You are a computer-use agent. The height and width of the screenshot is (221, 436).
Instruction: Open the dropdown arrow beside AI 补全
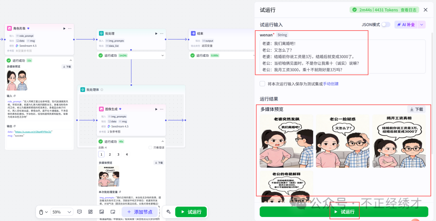click(x=421, y=25)
